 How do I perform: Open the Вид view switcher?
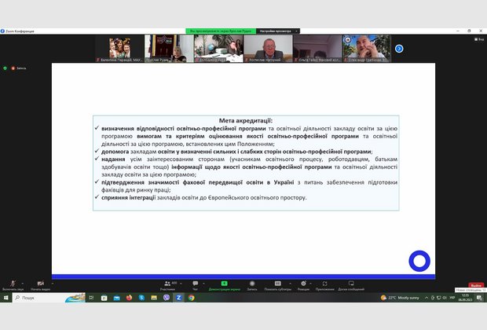(x=479, y=39)
